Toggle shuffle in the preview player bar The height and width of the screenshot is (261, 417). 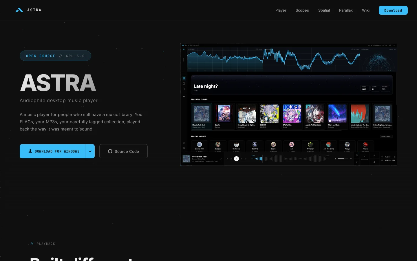pos(228,159)
